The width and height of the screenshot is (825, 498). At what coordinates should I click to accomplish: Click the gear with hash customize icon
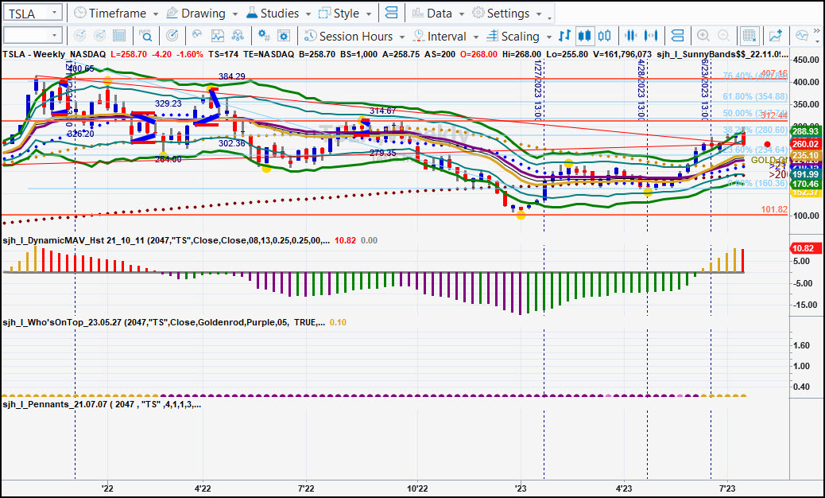(x=264, y=36)
